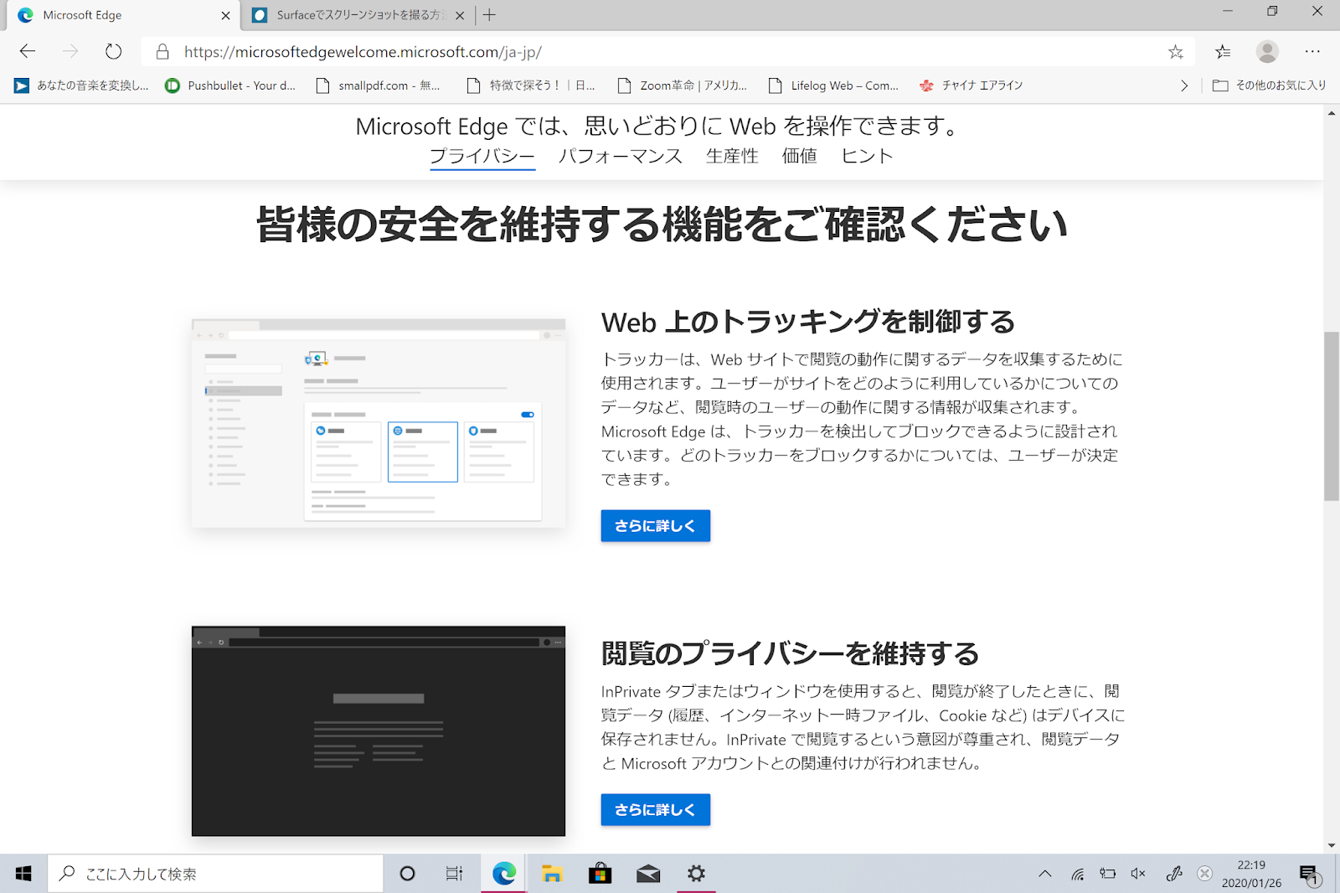Open Settings gear on taskbar
The width and height of the screenshot is (1340, 893).
pyautogui.click(x=696, y=874)
